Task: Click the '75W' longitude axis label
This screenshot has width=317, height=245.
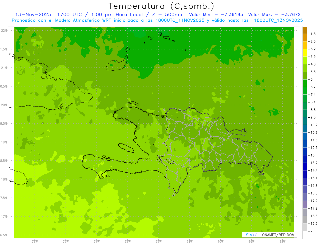Action: 66,242
